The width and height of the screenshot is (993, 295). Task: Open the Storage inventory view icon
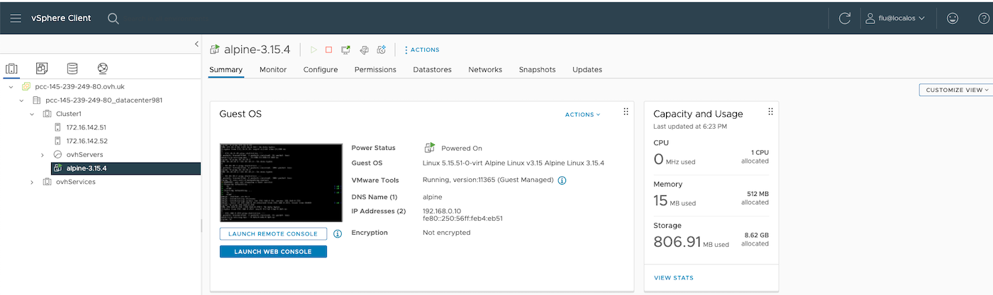[x=72, y=69]
